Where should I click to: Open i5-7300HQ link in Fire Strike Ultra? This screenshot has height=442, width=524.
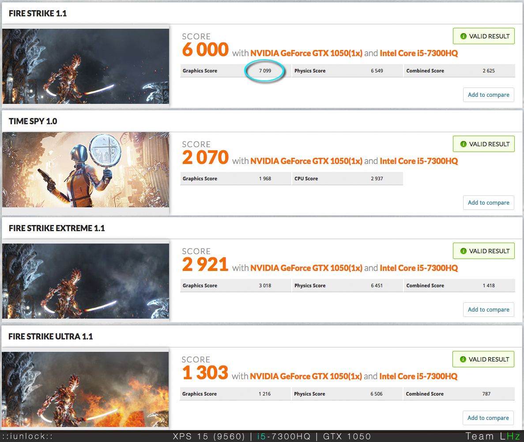click(x=418, y=376)
